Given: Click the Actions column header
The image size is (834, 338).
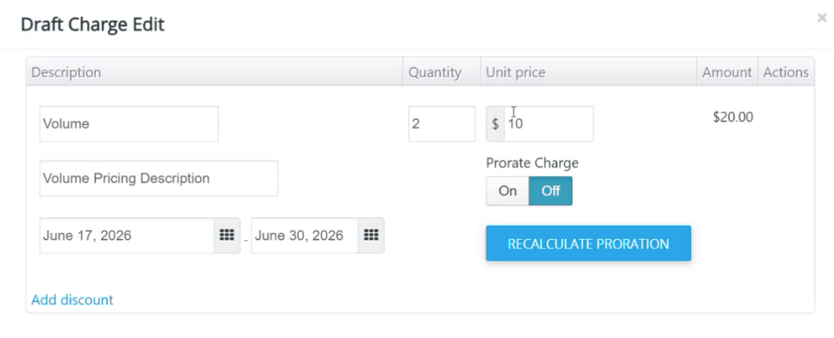Looking at the screenshot, I should click(x=786, y=72).
